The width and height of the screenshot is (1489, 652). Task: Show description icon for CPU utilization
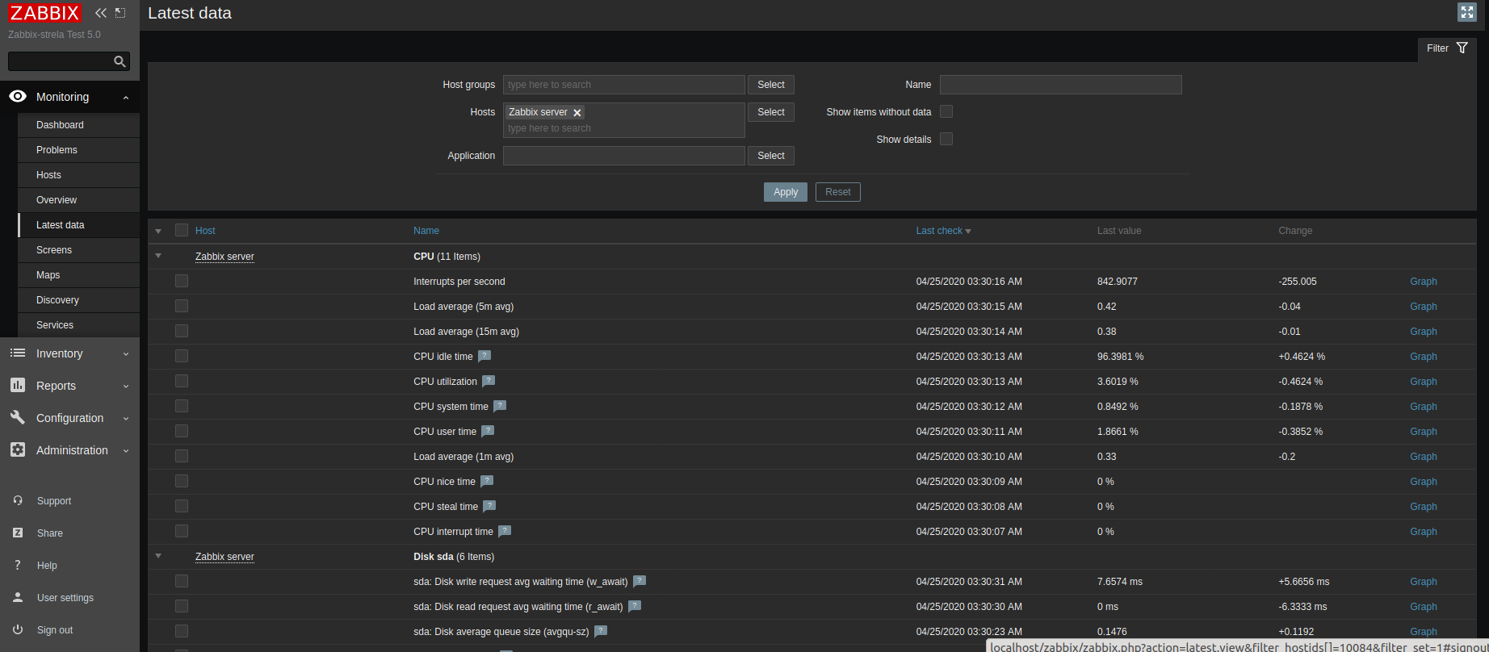coord(489,381)
